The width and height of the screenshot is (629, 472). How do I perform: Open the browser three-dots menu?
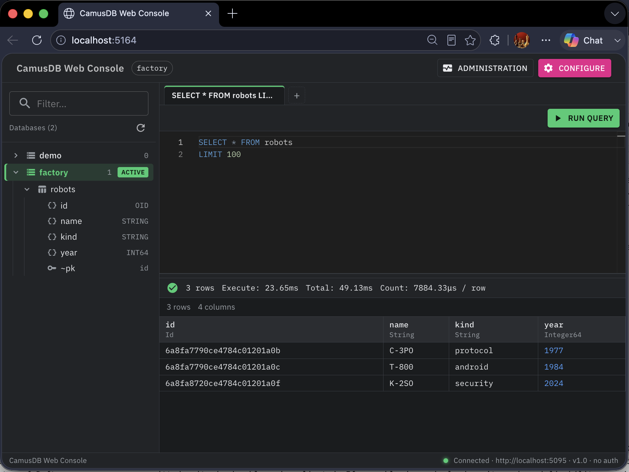coord(546,40)
